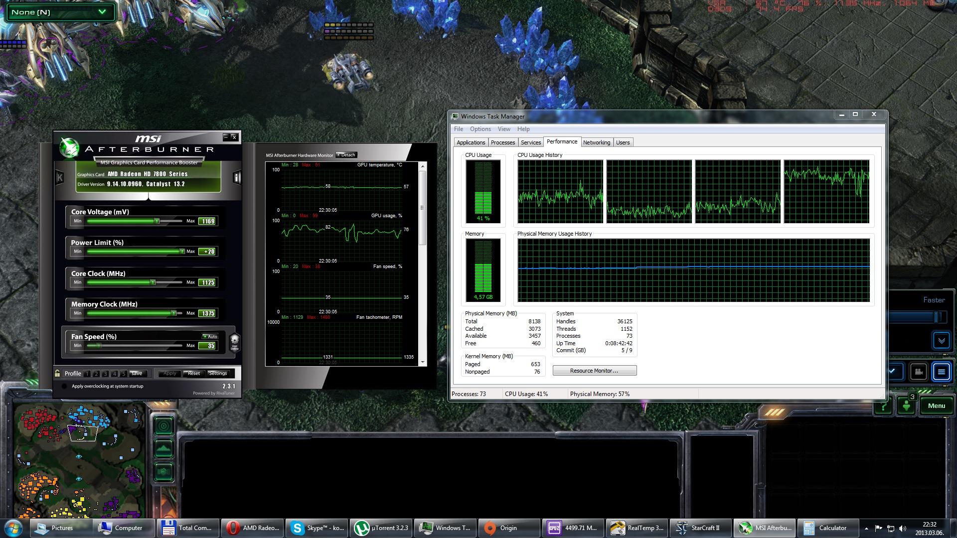Toggle Apply overclocking at system startup
Image resolution: width=957 pixels, height=538 pixels.
pos(64,387)
